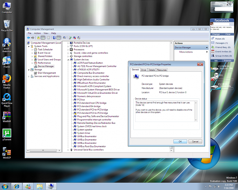Click the Up one level folder icon
The image size is (238, 190).
(38, 38)
